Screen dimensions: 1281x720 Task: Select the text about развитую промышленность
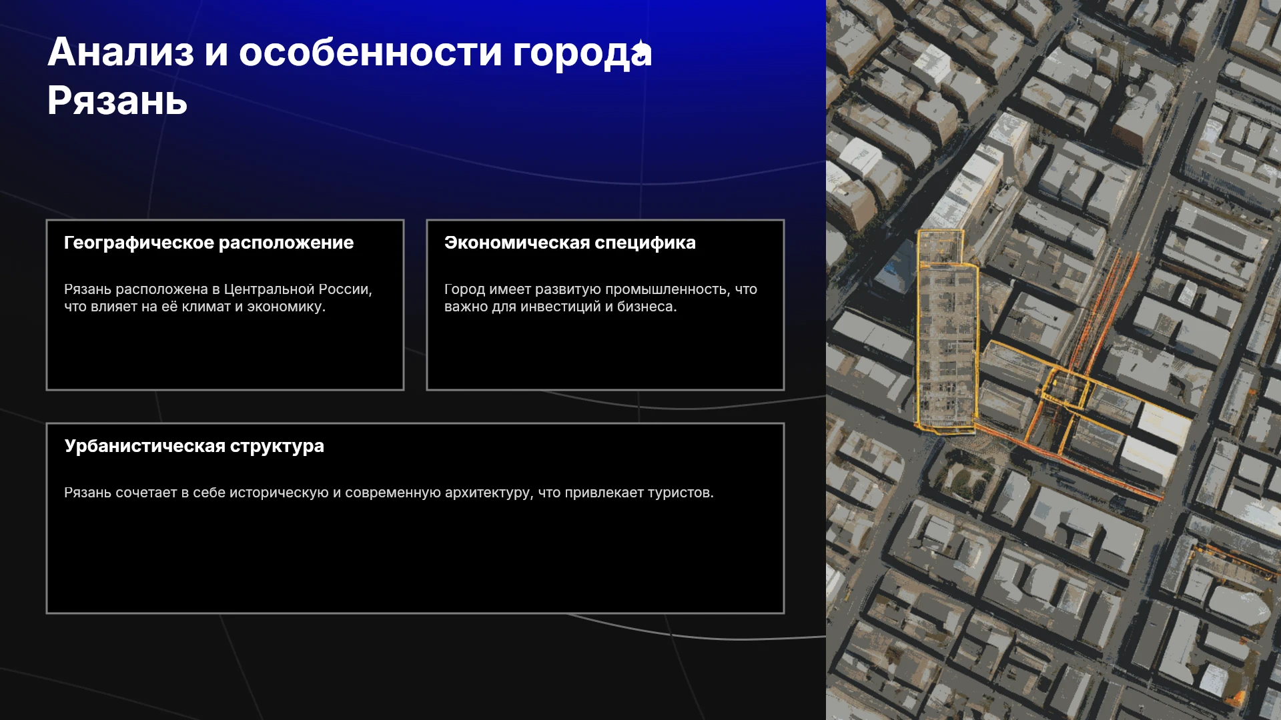(x=600, y=298)
